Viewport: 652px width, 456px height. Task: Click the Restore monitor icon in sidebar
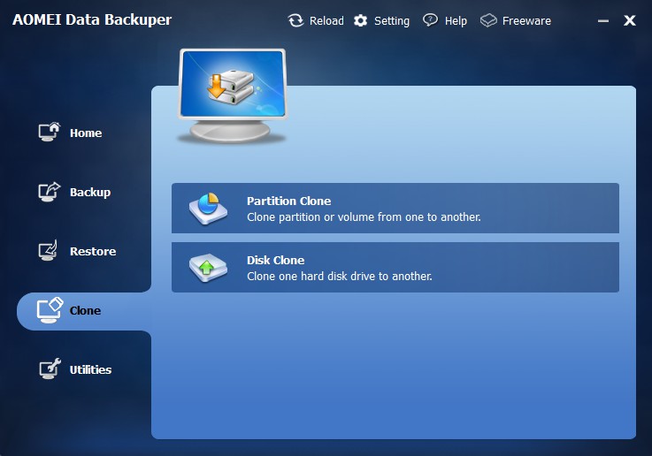pyautogui.click(x=49, y=250)
